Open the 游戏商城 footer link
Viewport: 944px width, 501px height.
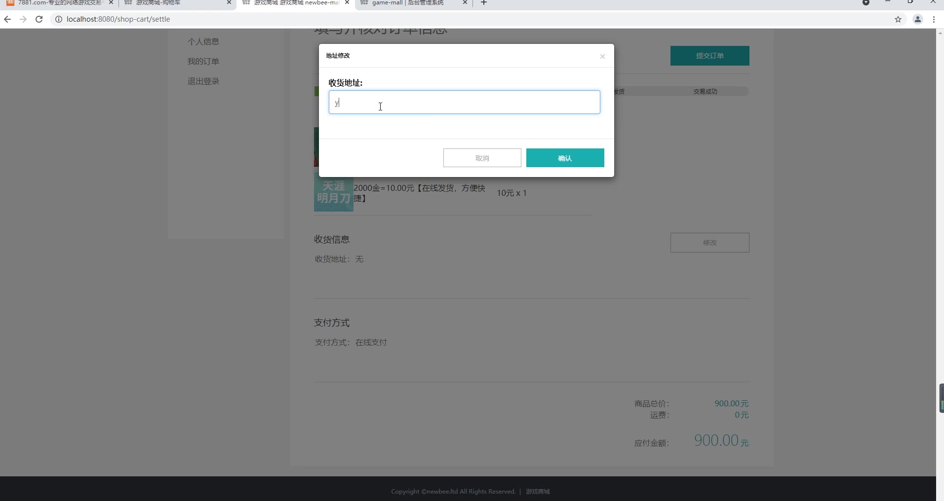[538, 492]
